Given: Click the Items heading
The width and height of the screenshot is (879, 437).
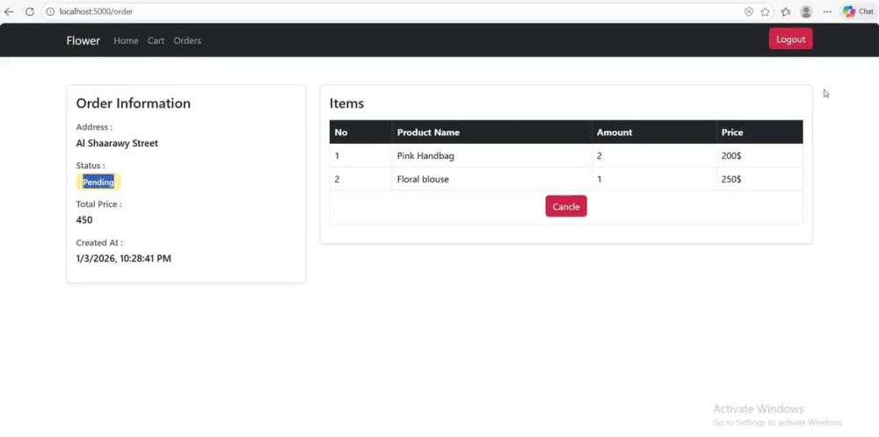Looking at the screenshot, I should point(346,103).
